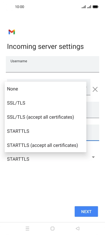
Task: Select STARTTLS from the popup list
Action: point(46,131)
